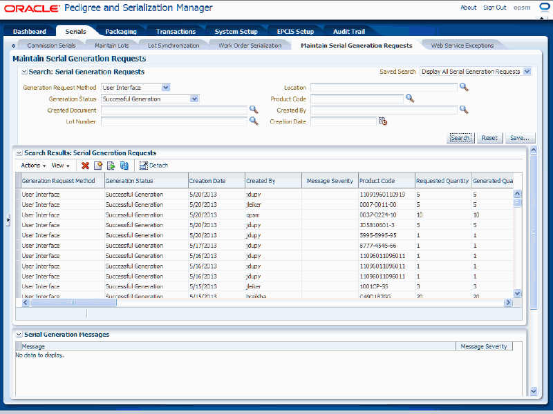Click the Save... button
Image resolution: width=553 pixels, height=414 pixels.
tap(520, 138)
